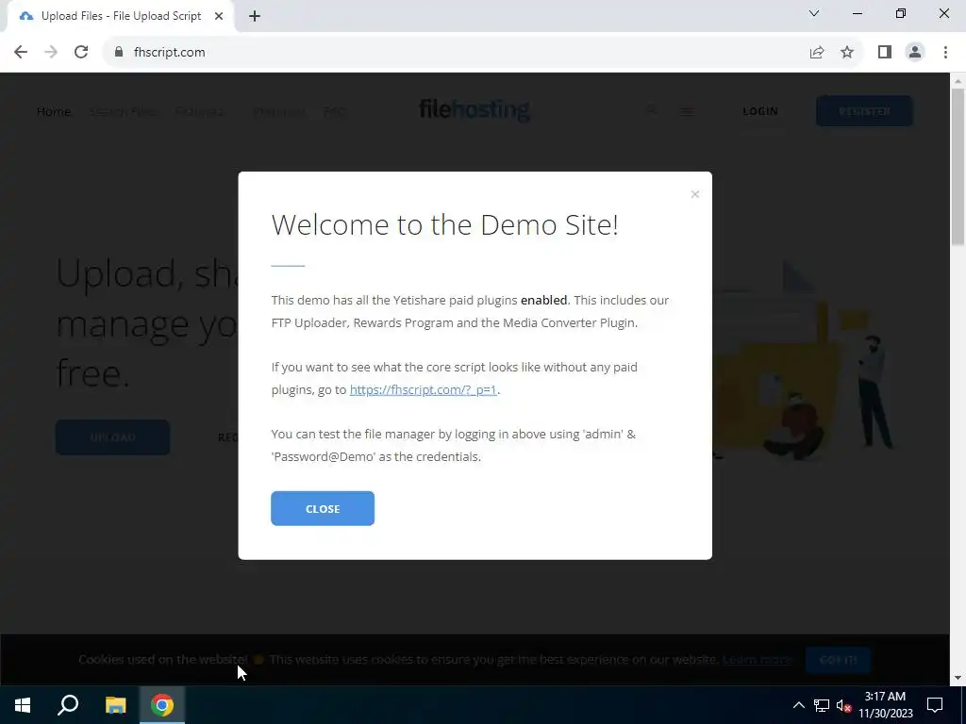Viewport: 966px width, 724px height.
Task: Open the clock showing 3:17 AM
Action: tap(885, 705)
